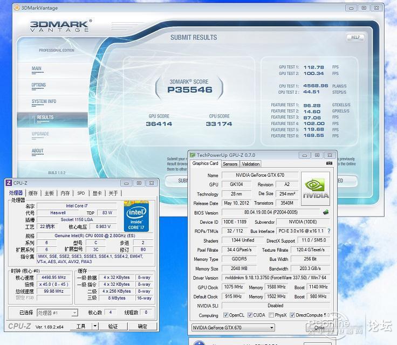Viewport: 397px width, 345px height.
Task: Click the CPU-Z spec string Genuine Intel(R) CPU 0000
Action: pos(95,236)
